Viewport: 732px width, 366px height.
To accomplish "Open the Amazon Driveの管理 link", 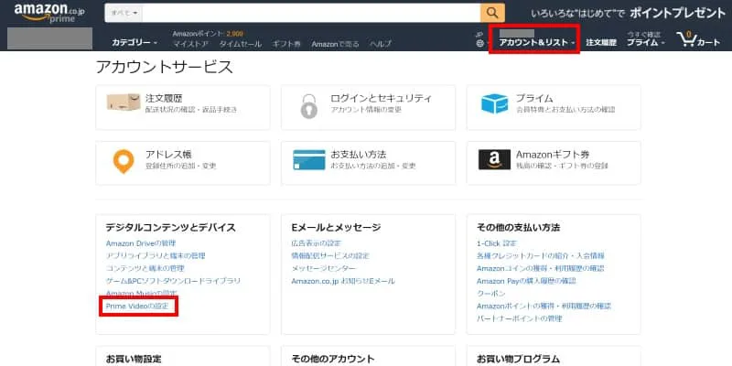I will [140, 243].
